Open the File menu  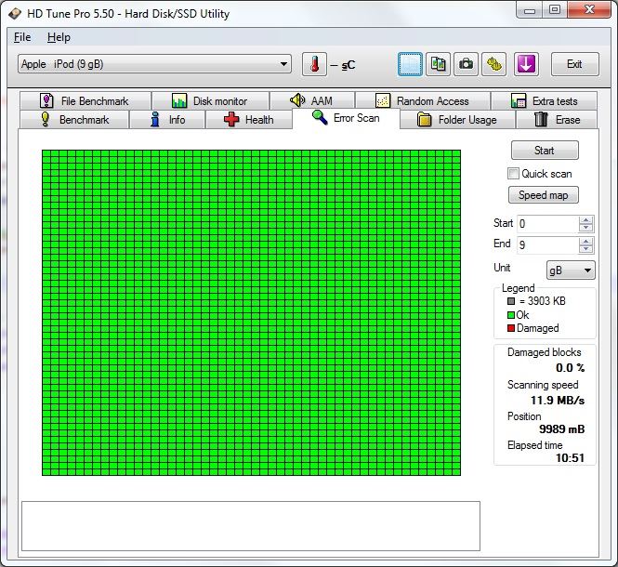click(22, 37)
